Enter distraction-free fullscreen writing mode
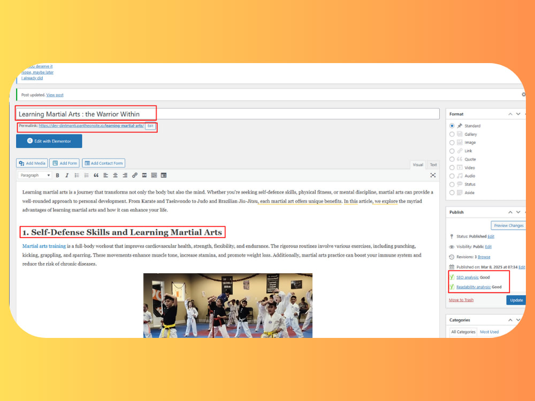Screen dimensions: 535x401 coord(433,175)
